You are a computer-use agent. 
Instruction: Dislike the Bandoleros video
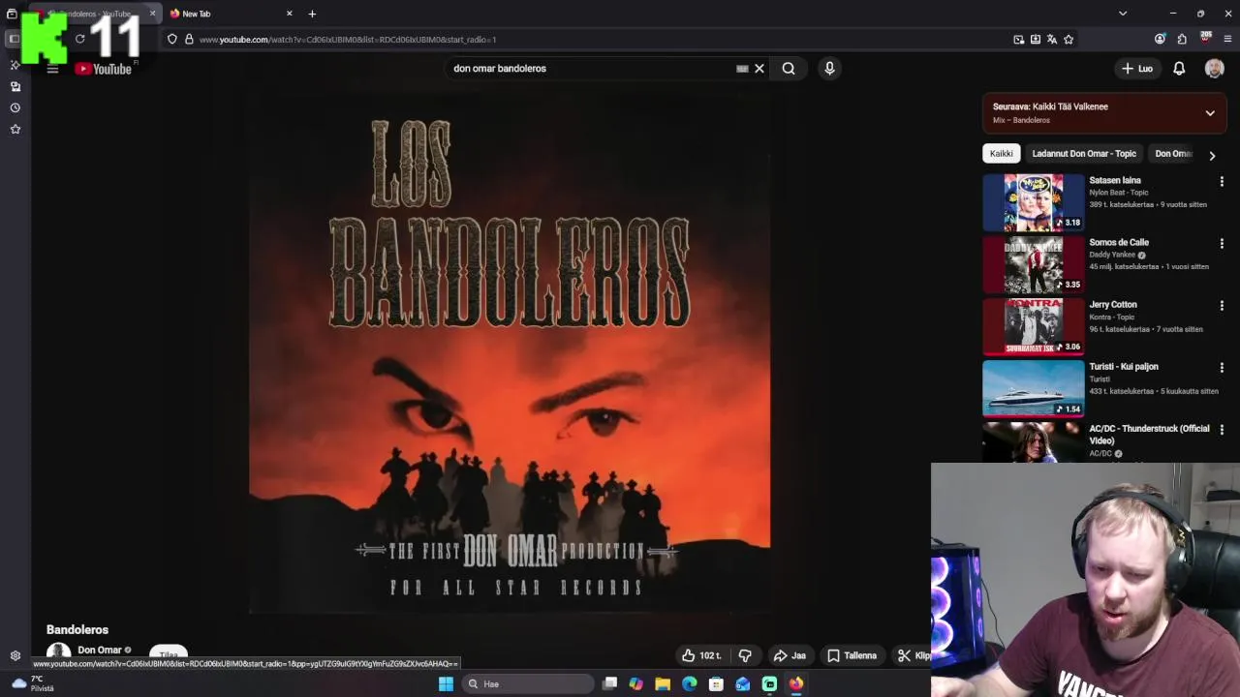point(745,655)
